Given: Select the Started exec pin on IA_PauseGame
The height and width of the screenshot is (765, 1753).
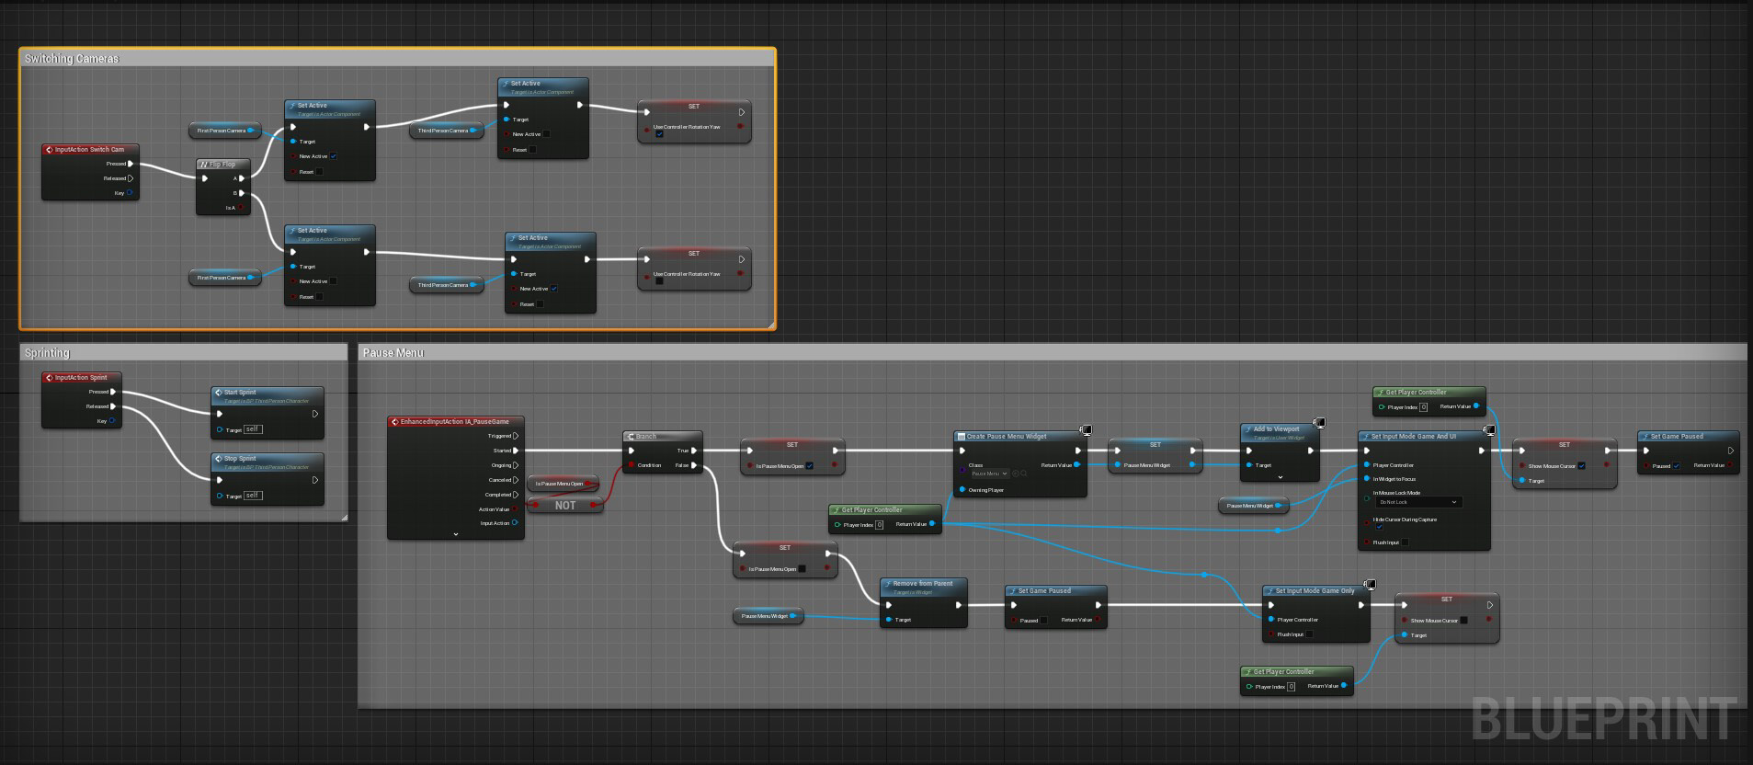Looking at the screenshot, I should click(x=516, y=451).
